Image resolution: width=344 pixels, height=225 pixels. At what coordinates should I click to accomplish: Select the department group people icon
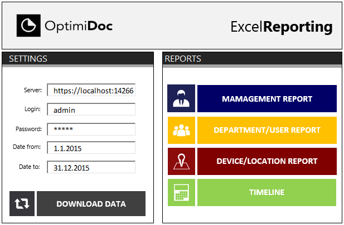(x=181, y=130)
